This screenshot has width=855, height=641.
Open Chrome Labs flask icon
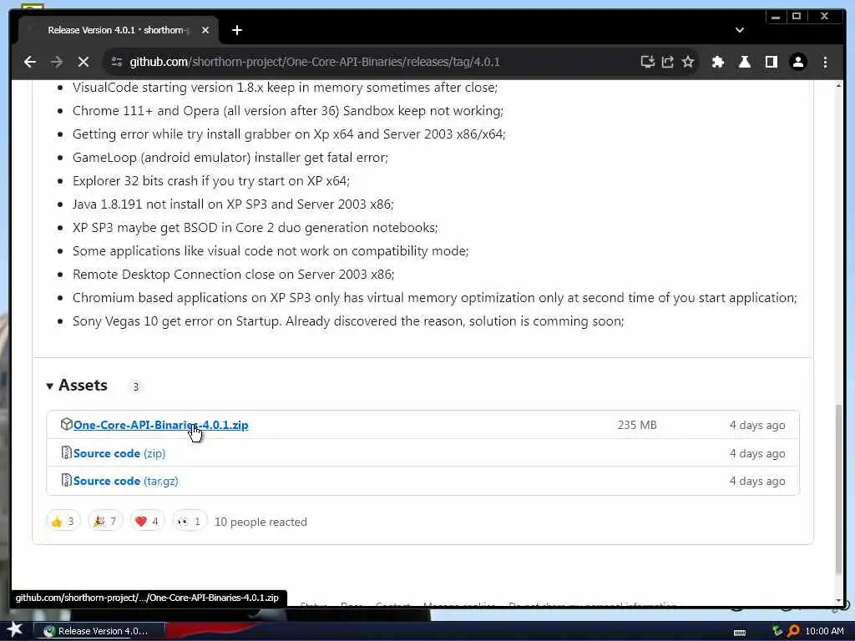pyautogui.click(x=744, y=62)
